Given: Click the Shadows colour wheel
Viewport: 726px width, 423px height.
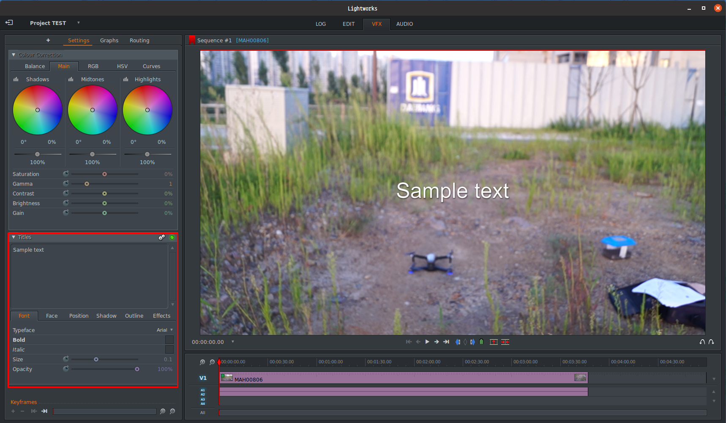Looking at the screenshot, I should click(38, 110).
